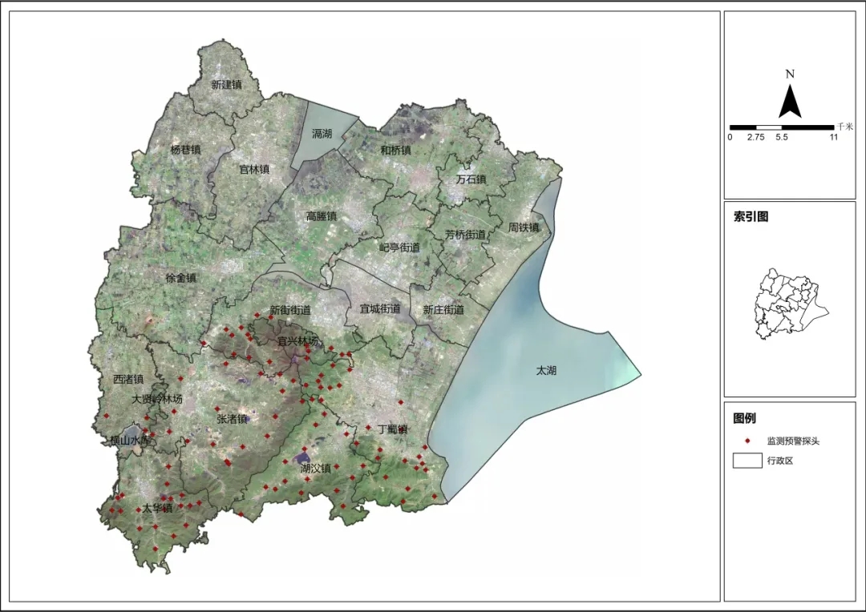Select the 湖㳇镇 town label
The width and height of the screenshot is (866, 612).
click(x=315, y=469)
